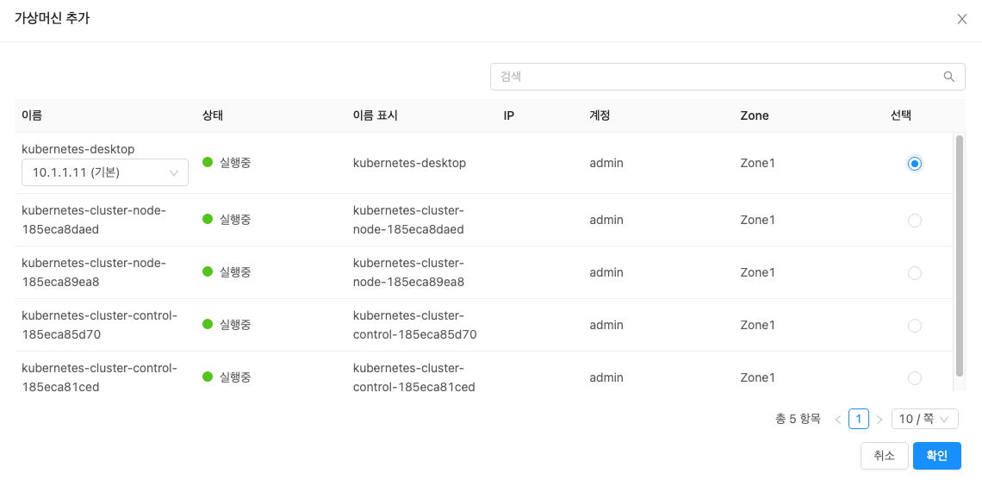Image resolution: width=982 pixels, height=486 pixels.
Task: Close the 가상머신 추가 dialog
Action: pos(962,19)
